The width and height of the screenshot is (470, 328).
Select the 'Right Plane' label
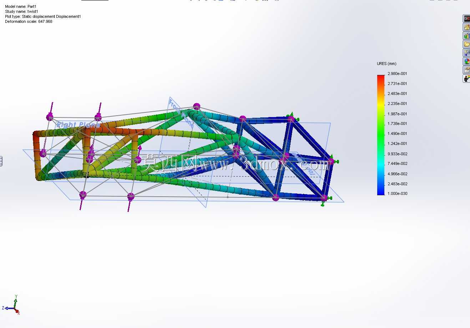[79, 125]
